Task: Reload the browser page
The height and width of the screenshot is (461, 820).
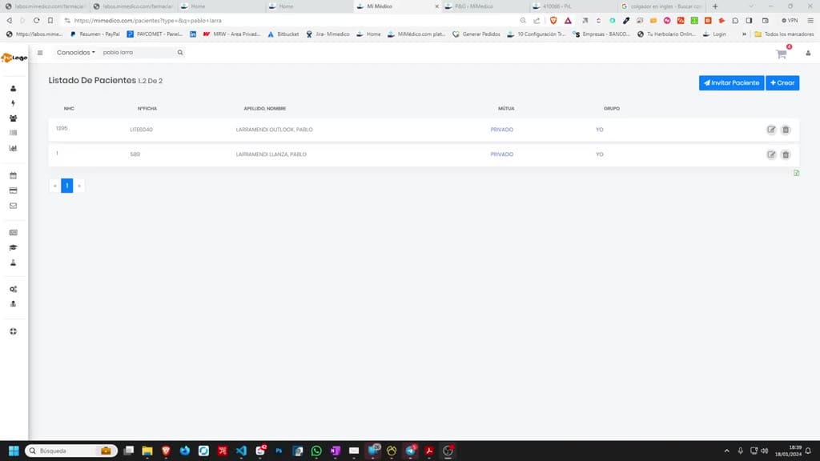Action: pyautogui.click(x=36, y=20)
